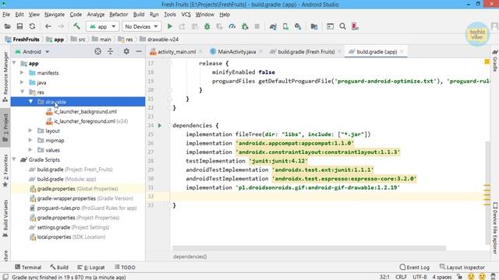This screenshot has height=280, width=499.
Task: Open Project panel settings gear icon
Action: click(126, 51)
